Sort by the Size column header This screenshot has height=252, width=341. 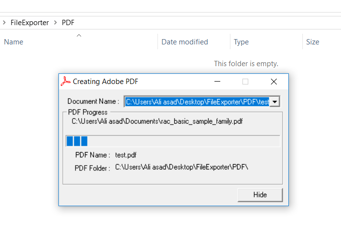pos(313,42)
